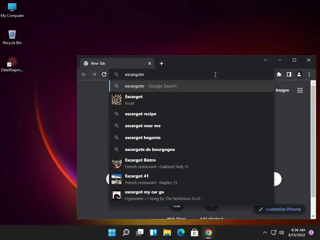Close the New Tab tab

point(150,63)
